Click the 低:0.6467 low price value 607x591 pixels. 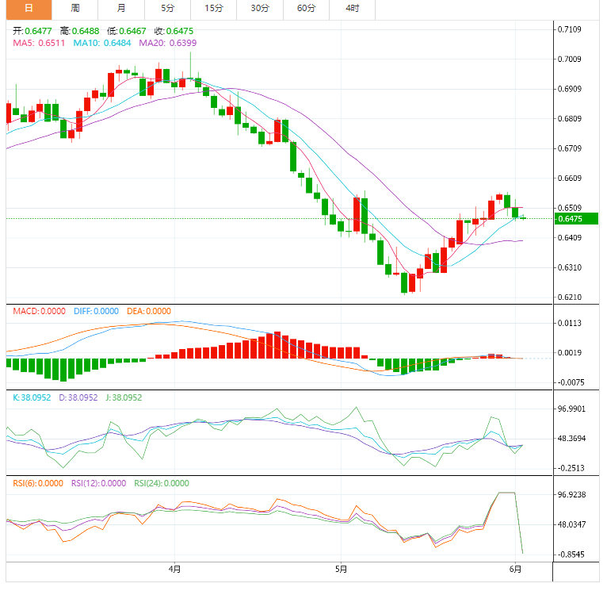127,31
